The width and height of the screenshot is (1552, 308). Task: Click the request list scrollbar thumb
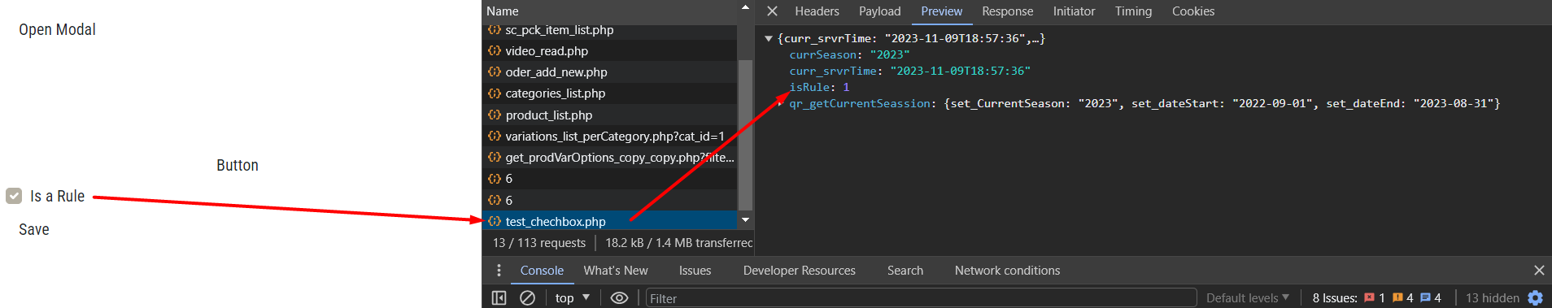[x=745, y=134]
